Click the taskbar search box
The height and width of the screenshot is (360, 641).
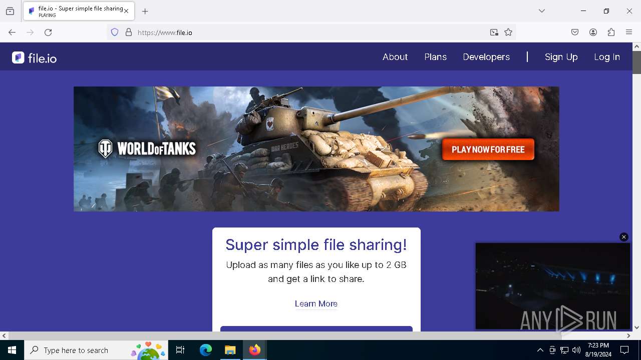96,350
